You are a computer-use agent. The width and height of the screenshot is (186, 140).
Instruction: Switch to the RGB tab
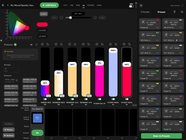pos(78,5)
